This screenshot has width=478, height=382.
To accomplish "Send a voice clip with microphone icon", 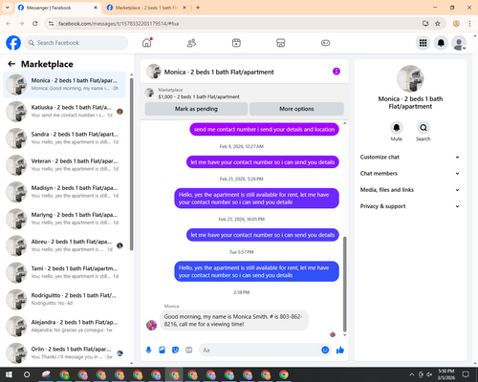I will 148,350.
